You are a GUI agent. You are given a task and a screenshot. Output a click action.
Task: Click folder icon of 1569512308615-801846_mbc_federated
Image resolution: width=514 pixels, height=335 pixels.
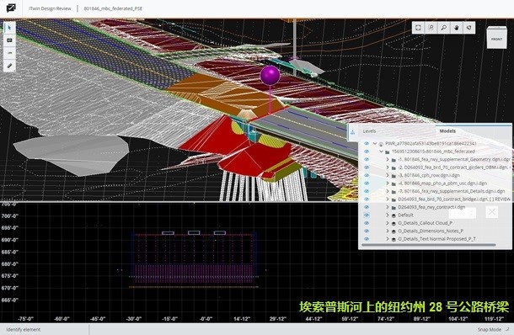(x=387, y=152)
